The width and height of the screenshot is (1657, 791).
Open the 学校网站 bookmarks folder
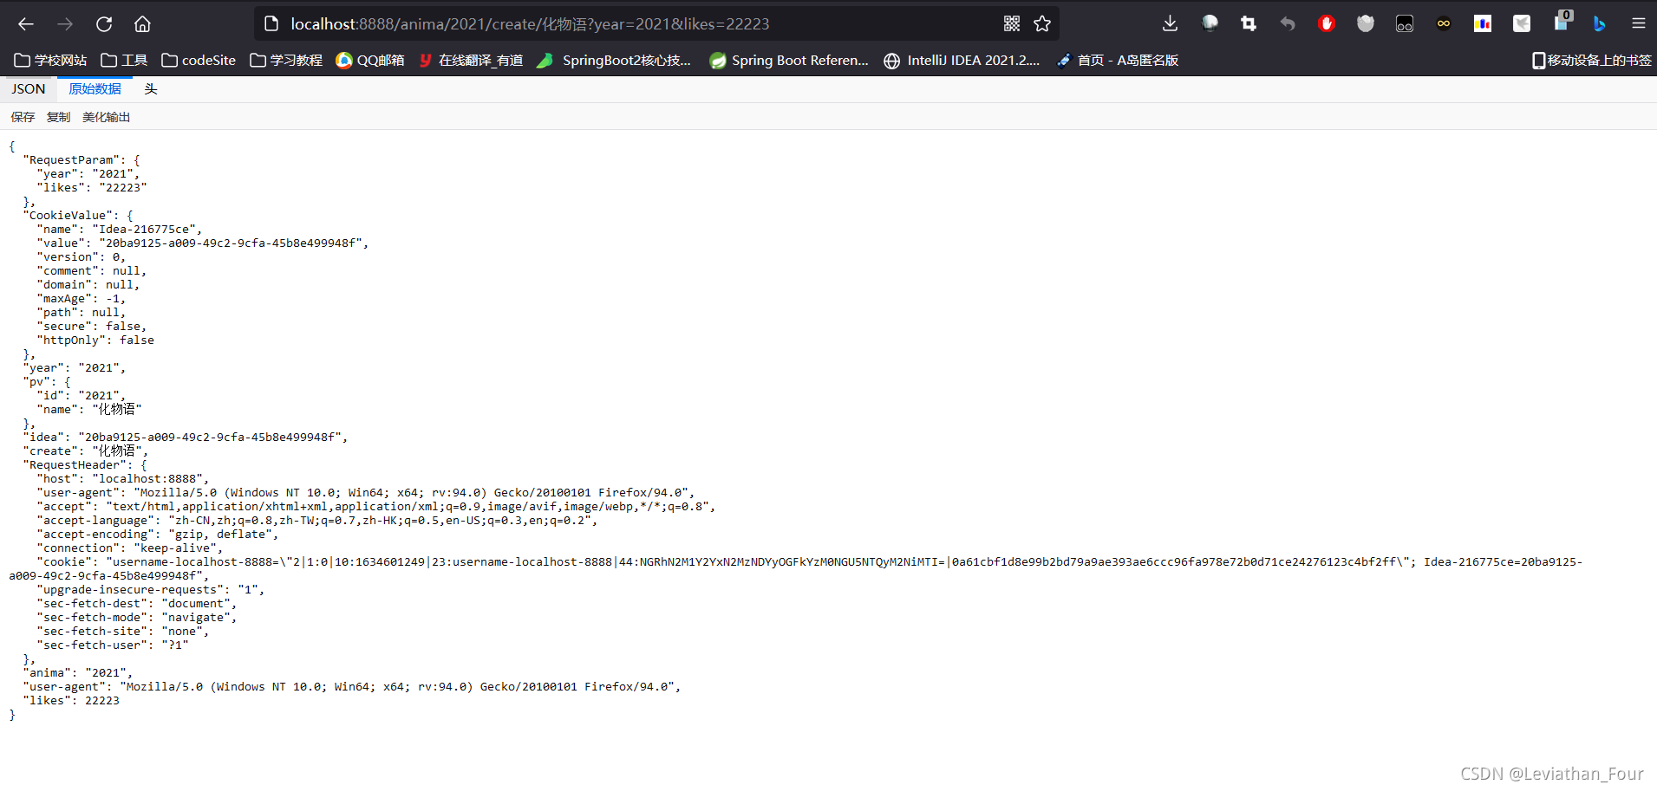51,61
